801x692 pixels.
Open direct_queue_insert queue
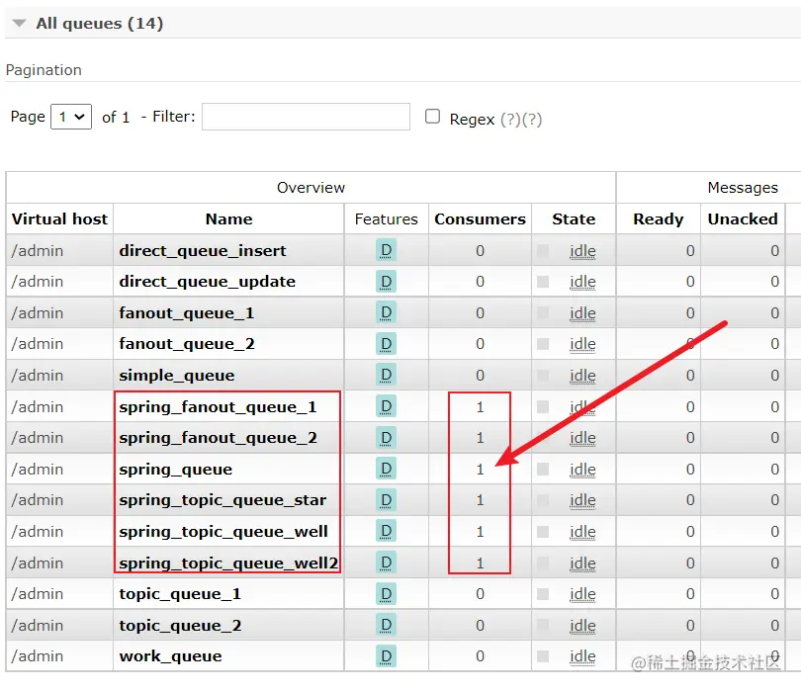203,251
